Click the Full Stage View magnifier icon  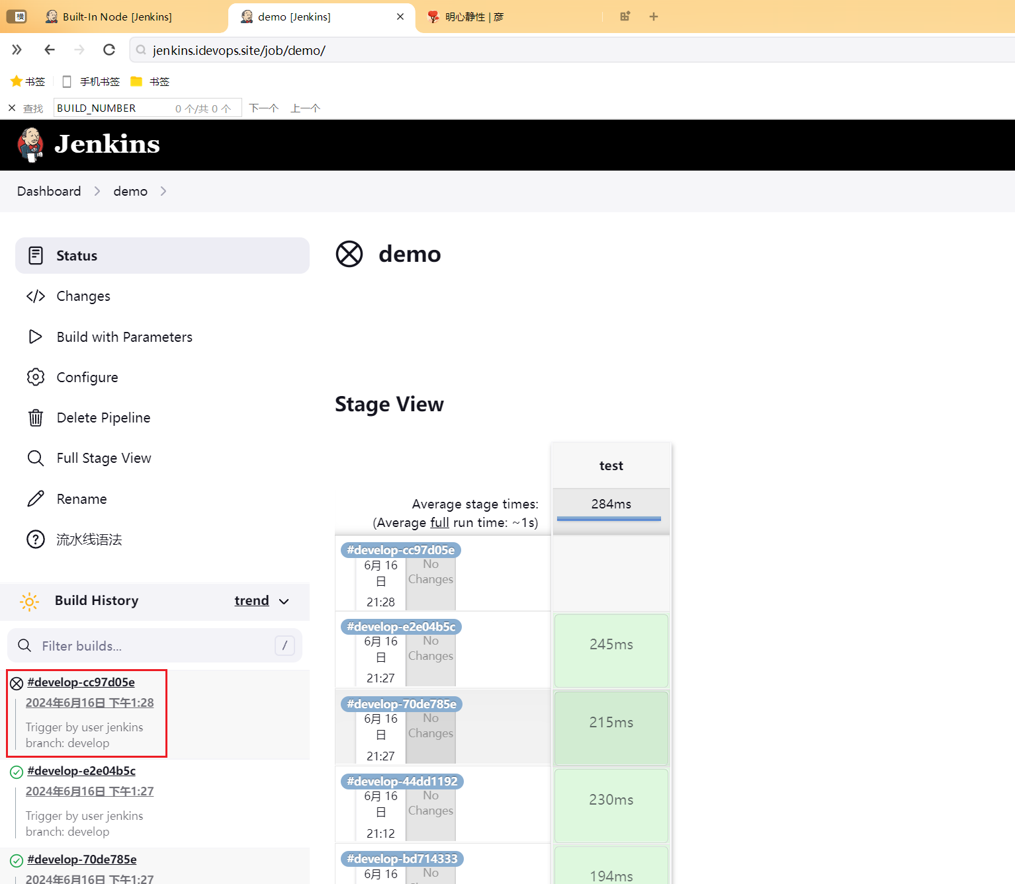pos(36,458)
